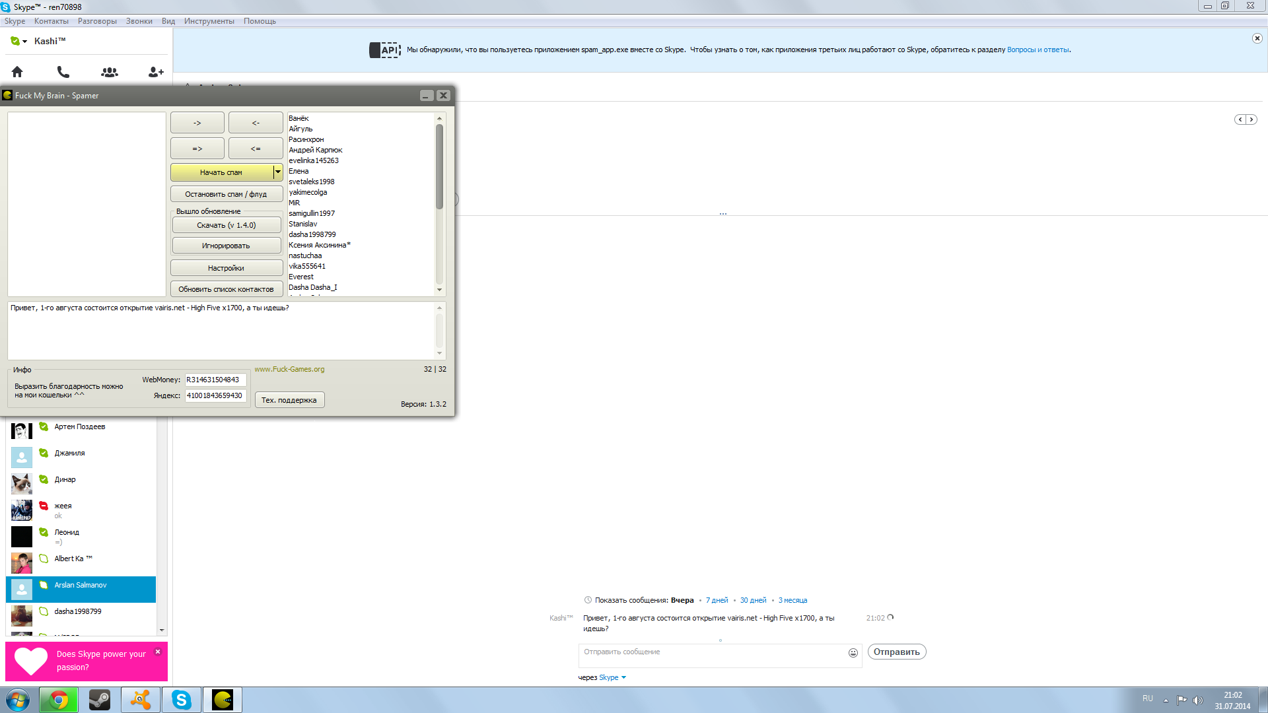Select Ванёк in the spammer contact list
Screen dimensions: 1268x713
coord(299,118)
